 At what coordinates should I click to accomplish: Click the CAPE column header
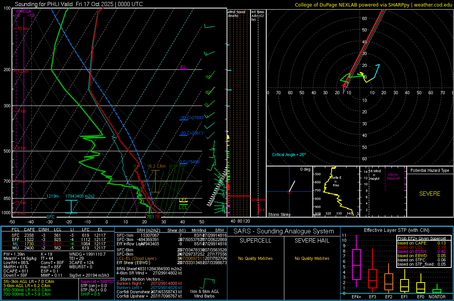(30, 229)
